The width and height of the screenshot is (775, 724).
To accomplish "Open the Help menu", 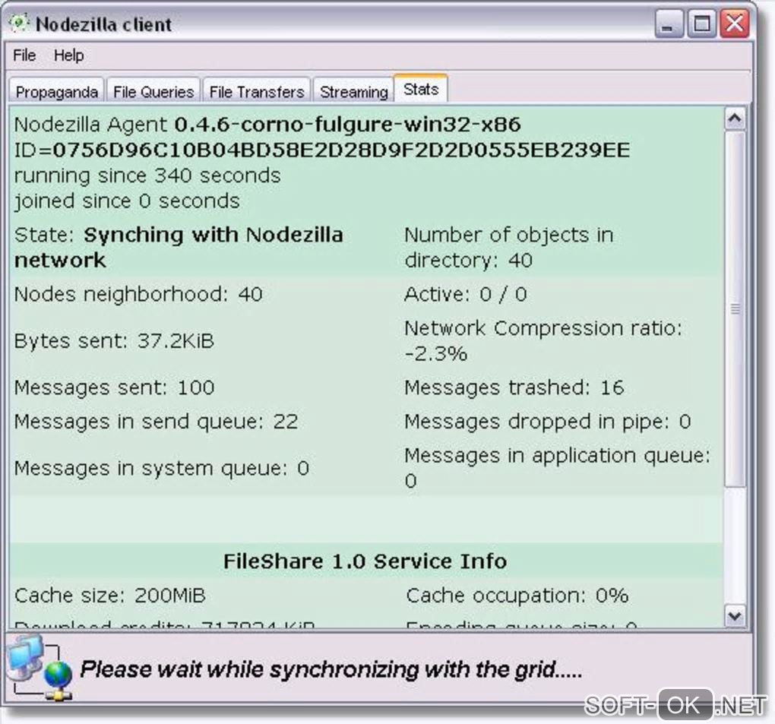I will click(x=68, y=55).
